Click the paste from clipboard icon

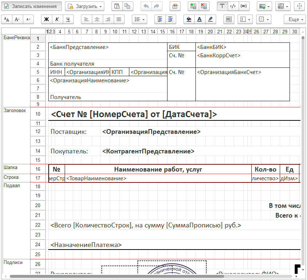pos(117,6)
